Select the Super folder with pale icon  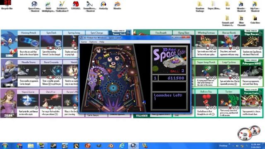214,5
